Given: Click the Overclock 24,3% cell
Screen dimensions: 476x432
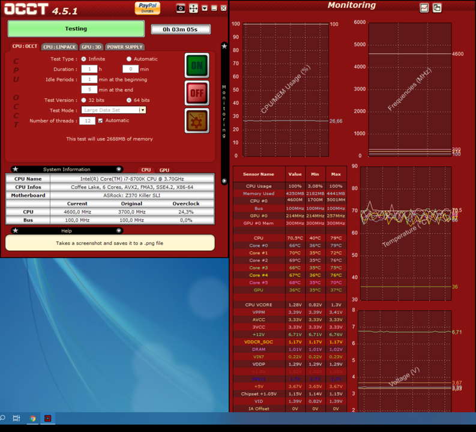Looking at the screenshot, I should pos(186,212).
